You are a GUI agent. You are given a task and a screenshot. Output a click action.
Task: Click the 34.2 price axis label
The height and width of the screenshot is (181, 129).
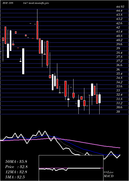pos(119,82)
